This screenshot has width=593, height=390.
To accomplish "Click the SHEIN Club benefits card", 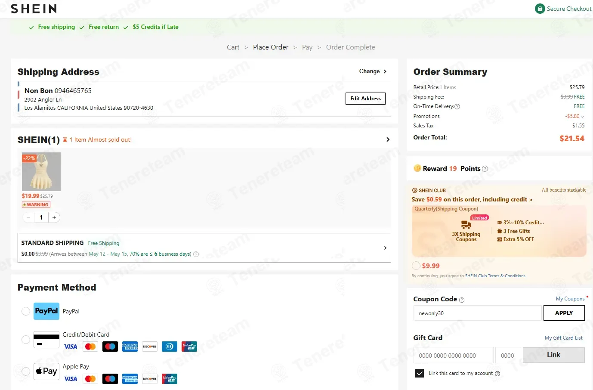I will pos(499,231).
